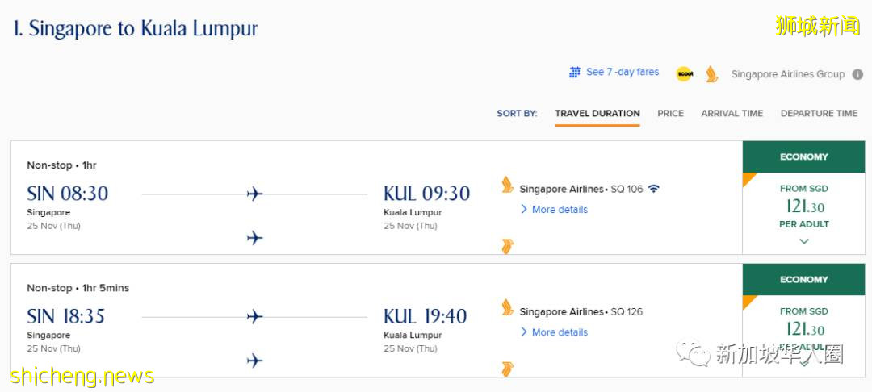Click the Singapore Airlines Group info icon

pyautogui.click(x=857, y=74)
